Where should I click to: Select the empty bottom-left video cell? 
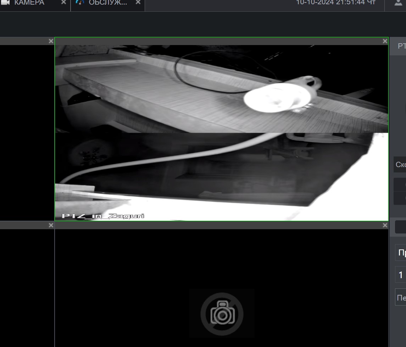tap(27, 287)
